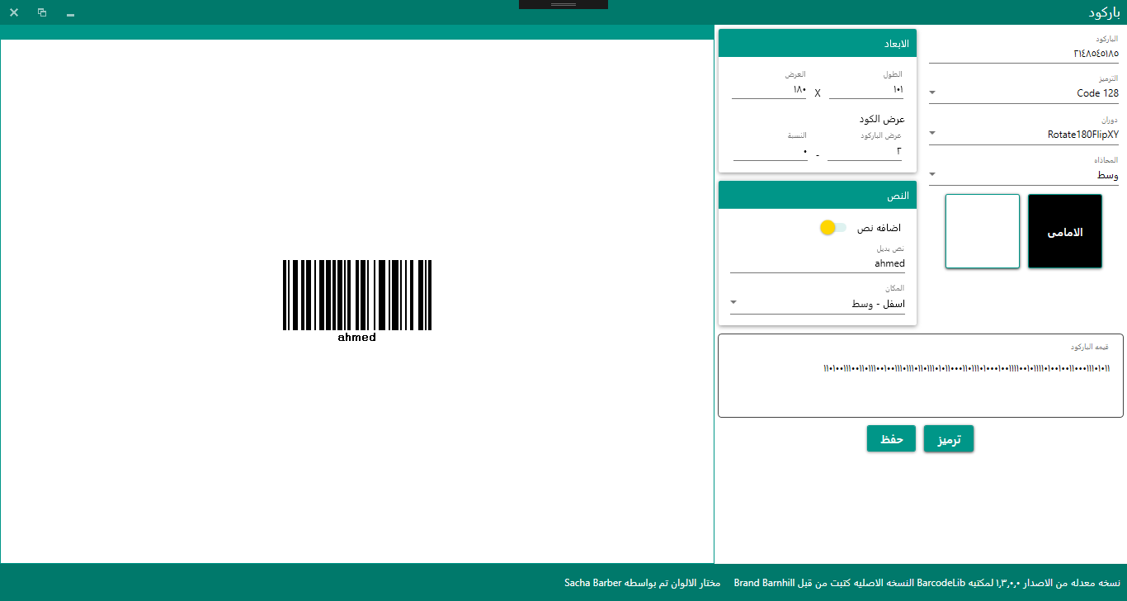Click the الطول length input field
Viewport: 1127px width, 601px height.
tap(866, 88)
